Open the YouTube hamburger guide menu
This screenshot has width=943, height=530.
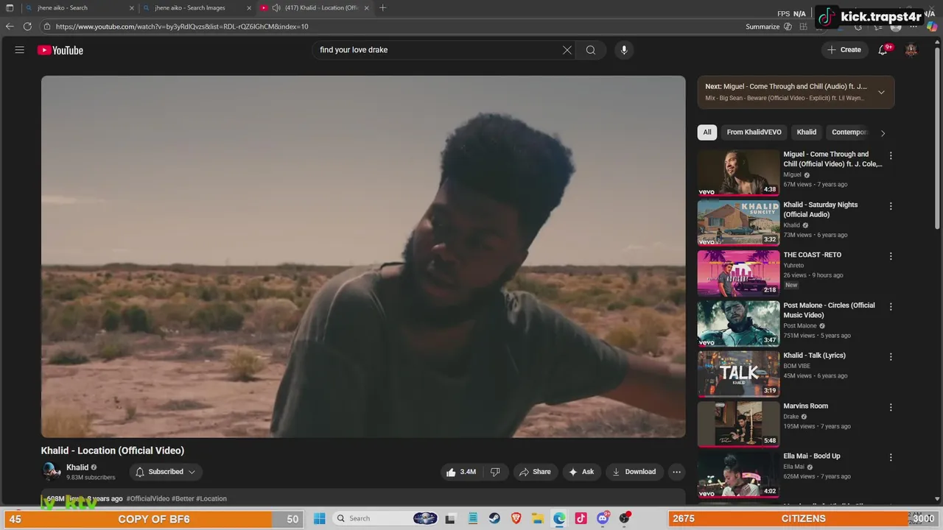[x=20, y=50]
